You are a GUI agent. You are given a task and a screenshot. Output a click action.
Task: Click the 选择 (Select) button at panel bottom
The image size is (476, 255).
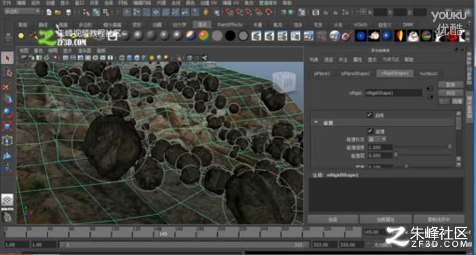click(333, 219)
